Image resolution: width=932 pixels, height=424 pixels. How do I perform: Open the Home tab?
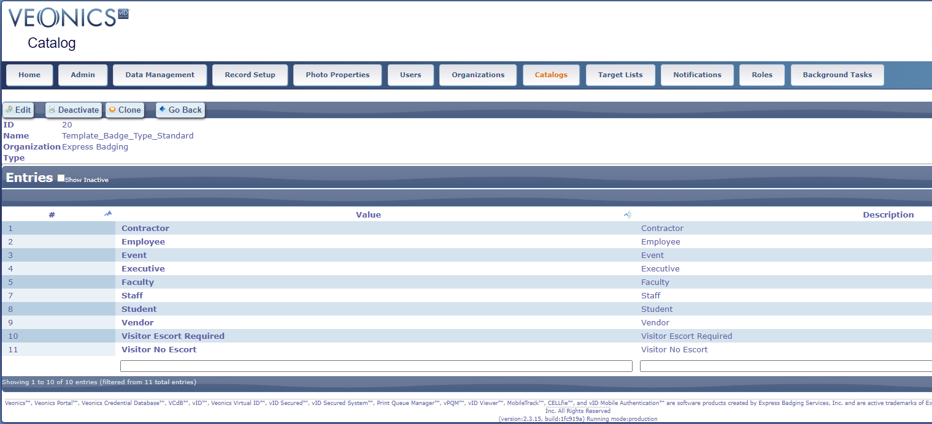(x=29, y=75)
